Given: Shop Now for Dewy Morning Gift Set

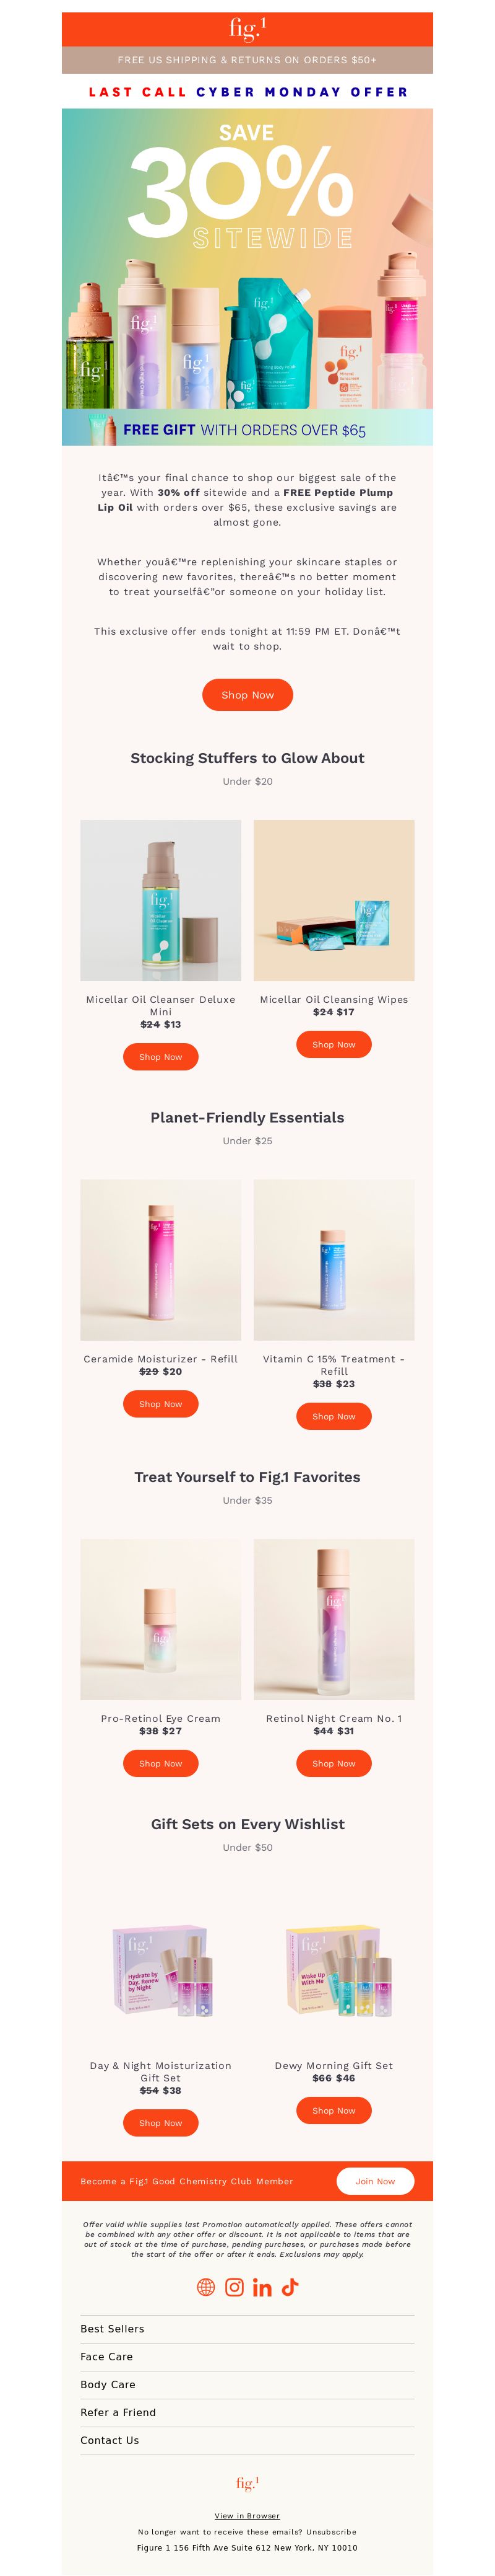Looking at the screenshot, I should pyautogui.click(x=334, y=2111).
